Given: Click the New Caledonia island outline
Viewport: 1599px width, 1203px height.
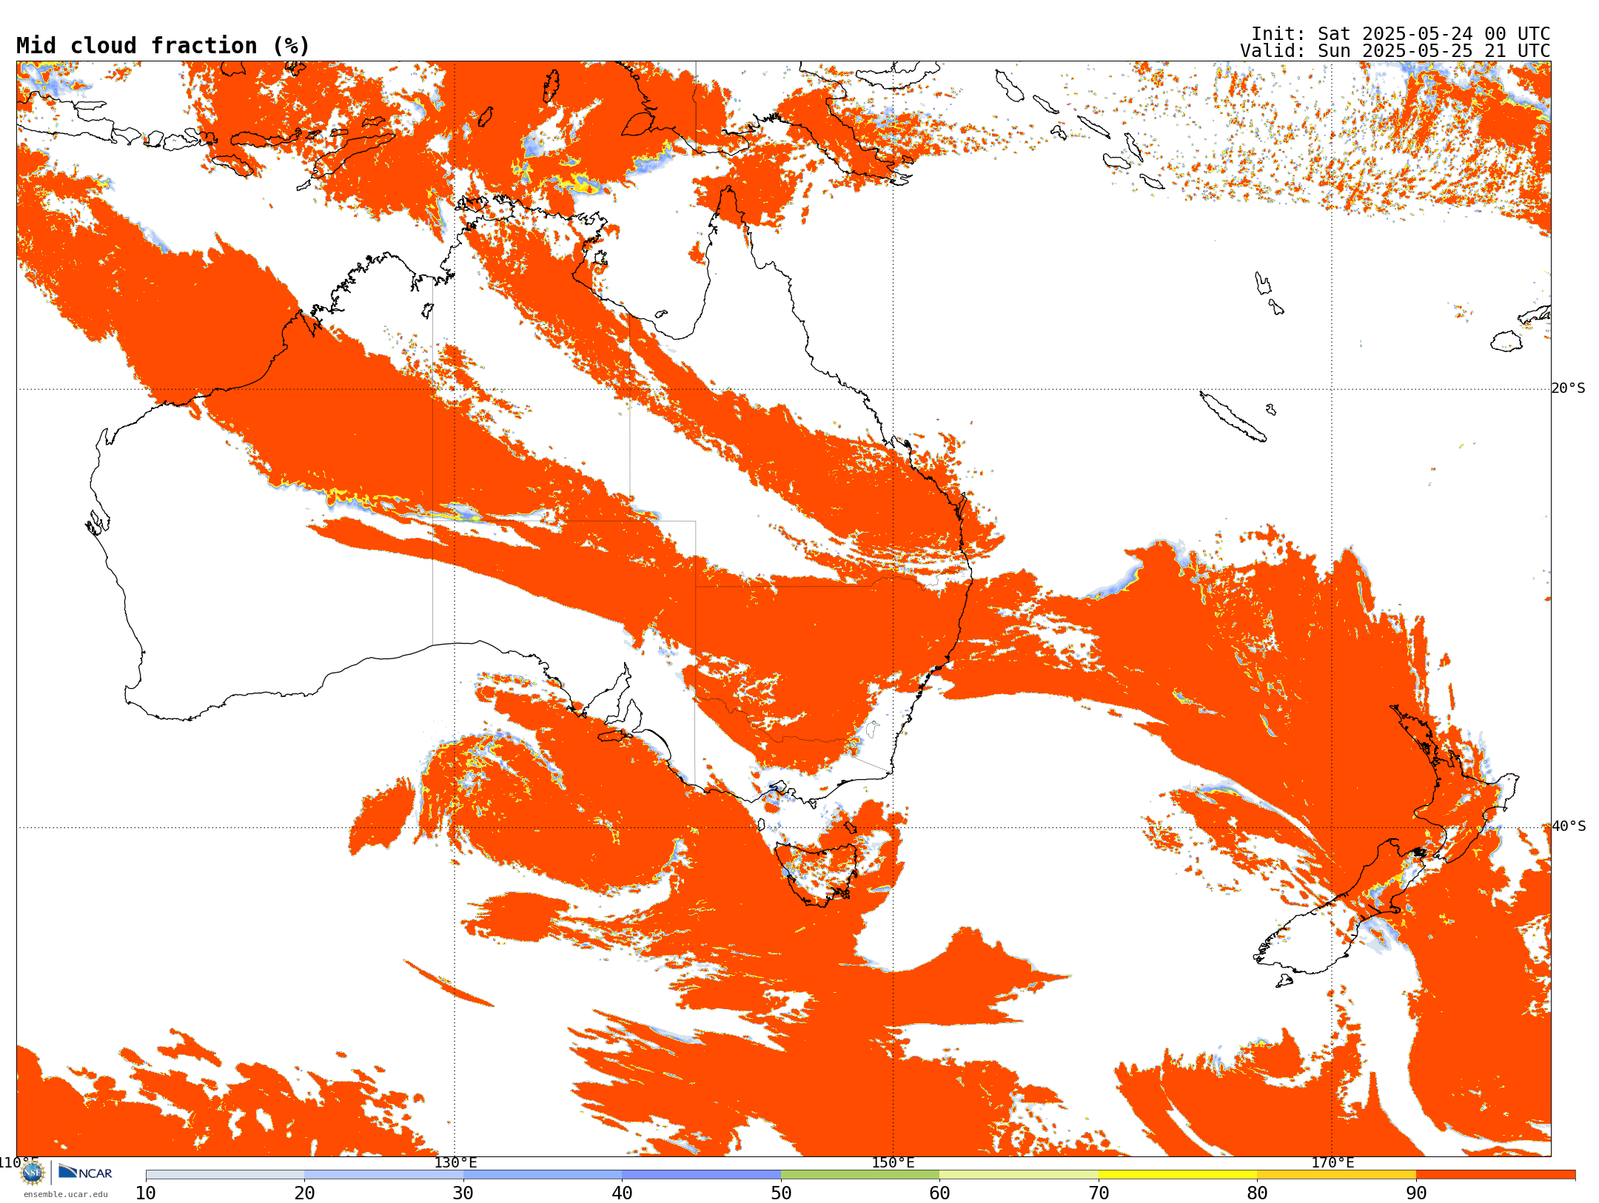Looking at the screenshot, I should click(x=1233, y=417).
